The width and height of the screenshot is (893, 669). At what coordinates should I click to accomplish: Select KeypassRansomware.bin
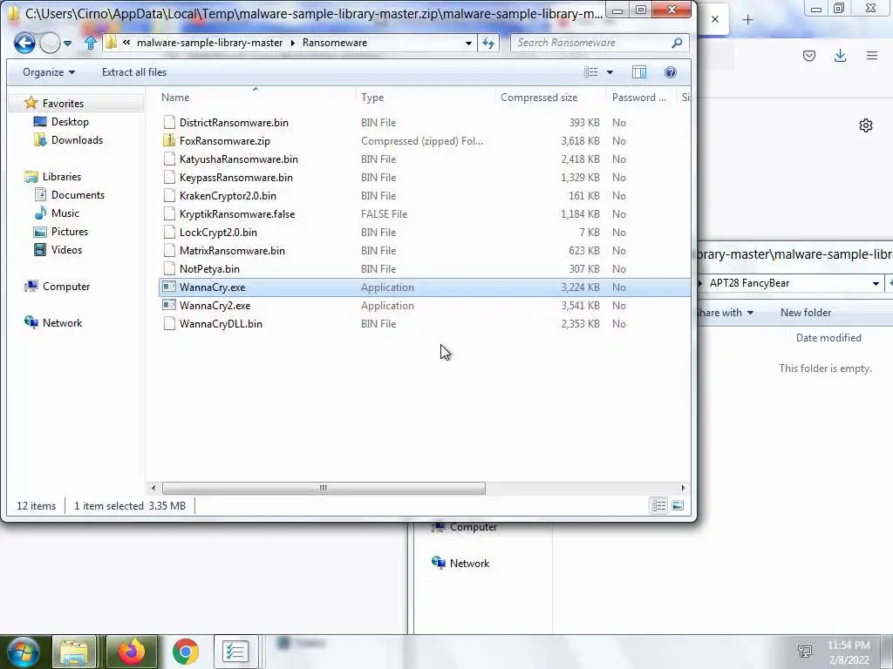coord(235,178)
